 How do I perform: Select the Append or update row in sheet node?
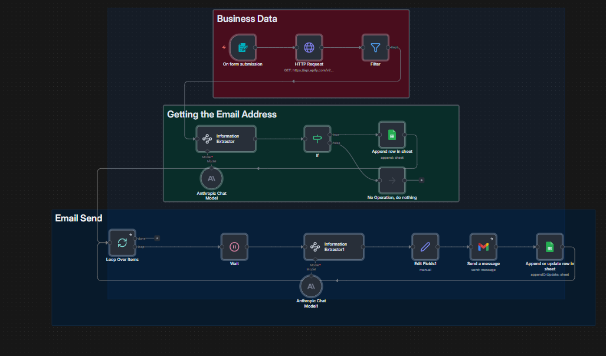pyautogui.click(x=549, y=247)
